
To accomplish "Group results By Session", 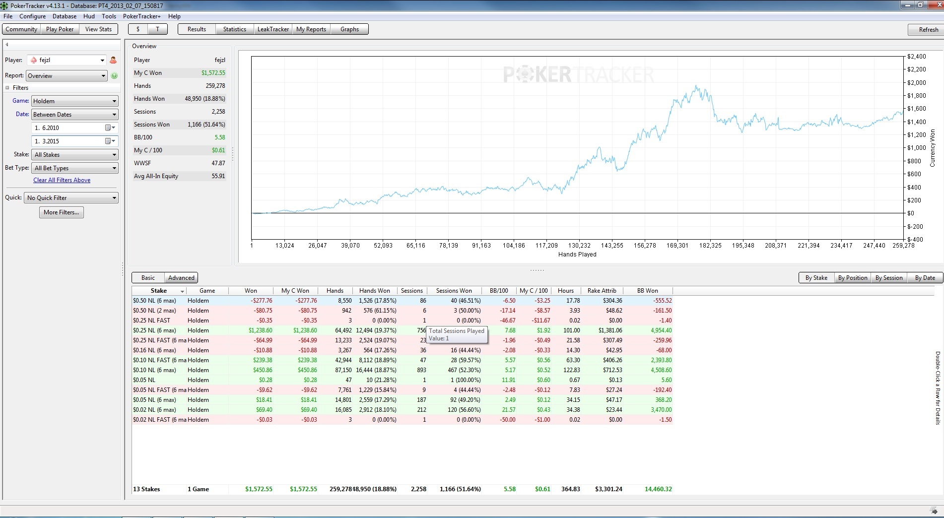I will 889,278.
